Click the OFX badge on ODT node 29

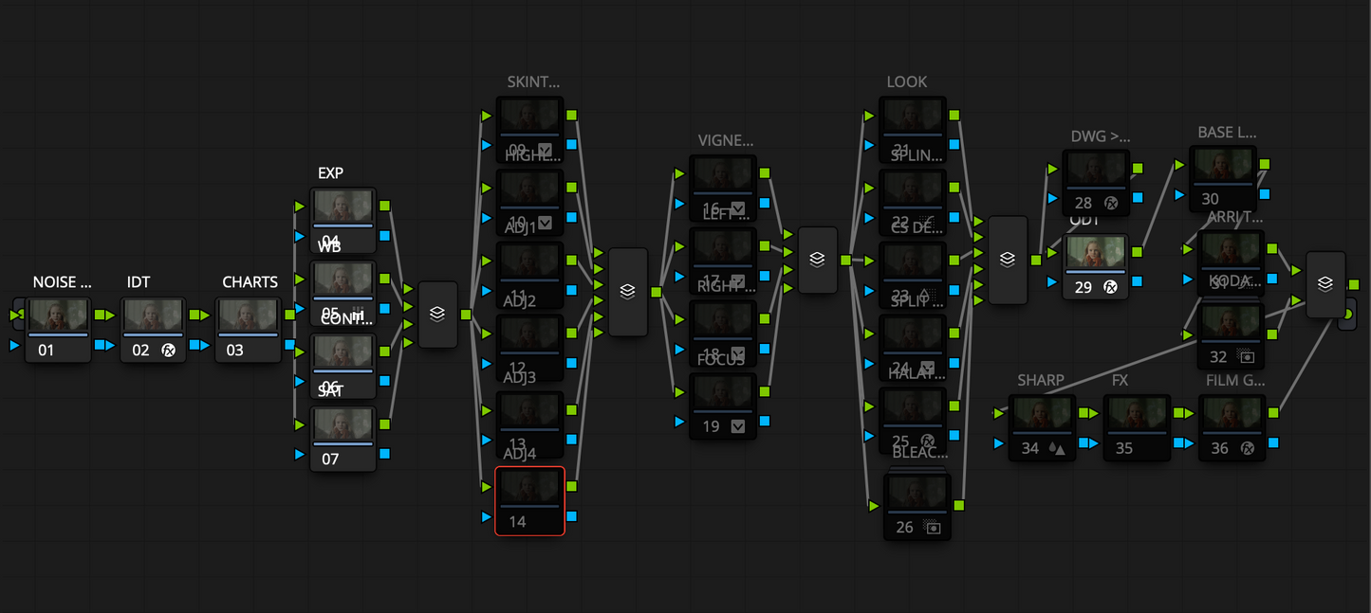1110,286
